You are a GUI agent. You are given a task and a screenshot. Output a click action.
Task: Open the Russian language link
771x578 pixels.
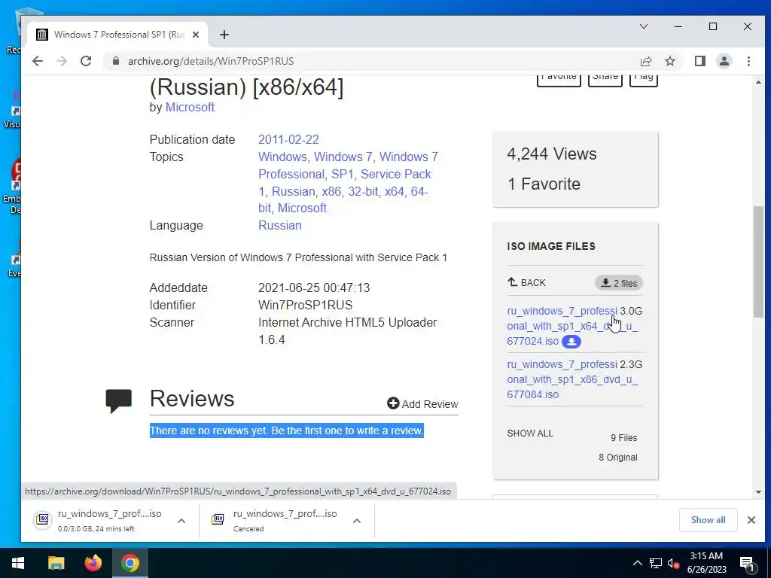click(x=280, y=226)
